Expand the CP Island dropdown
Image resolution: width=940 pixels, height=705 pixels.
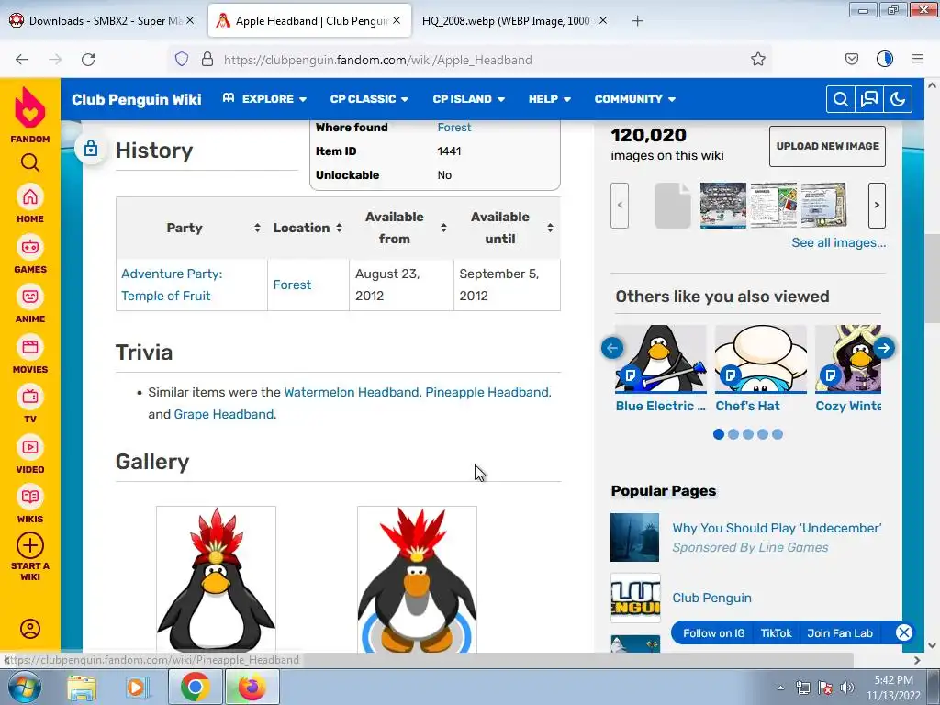coord(469,99)
